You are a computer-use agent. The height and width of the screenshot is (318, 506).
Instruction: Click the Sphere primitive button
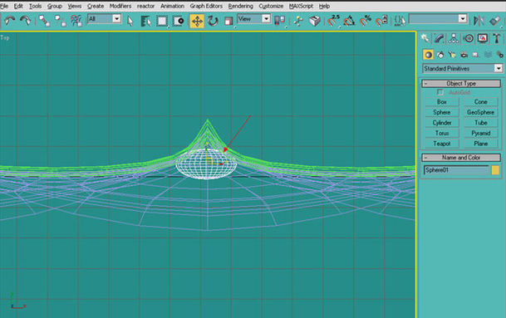(442, 112)
